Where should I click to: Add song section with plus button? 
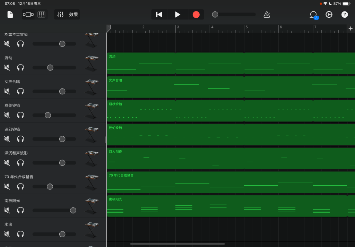(350, 28)
